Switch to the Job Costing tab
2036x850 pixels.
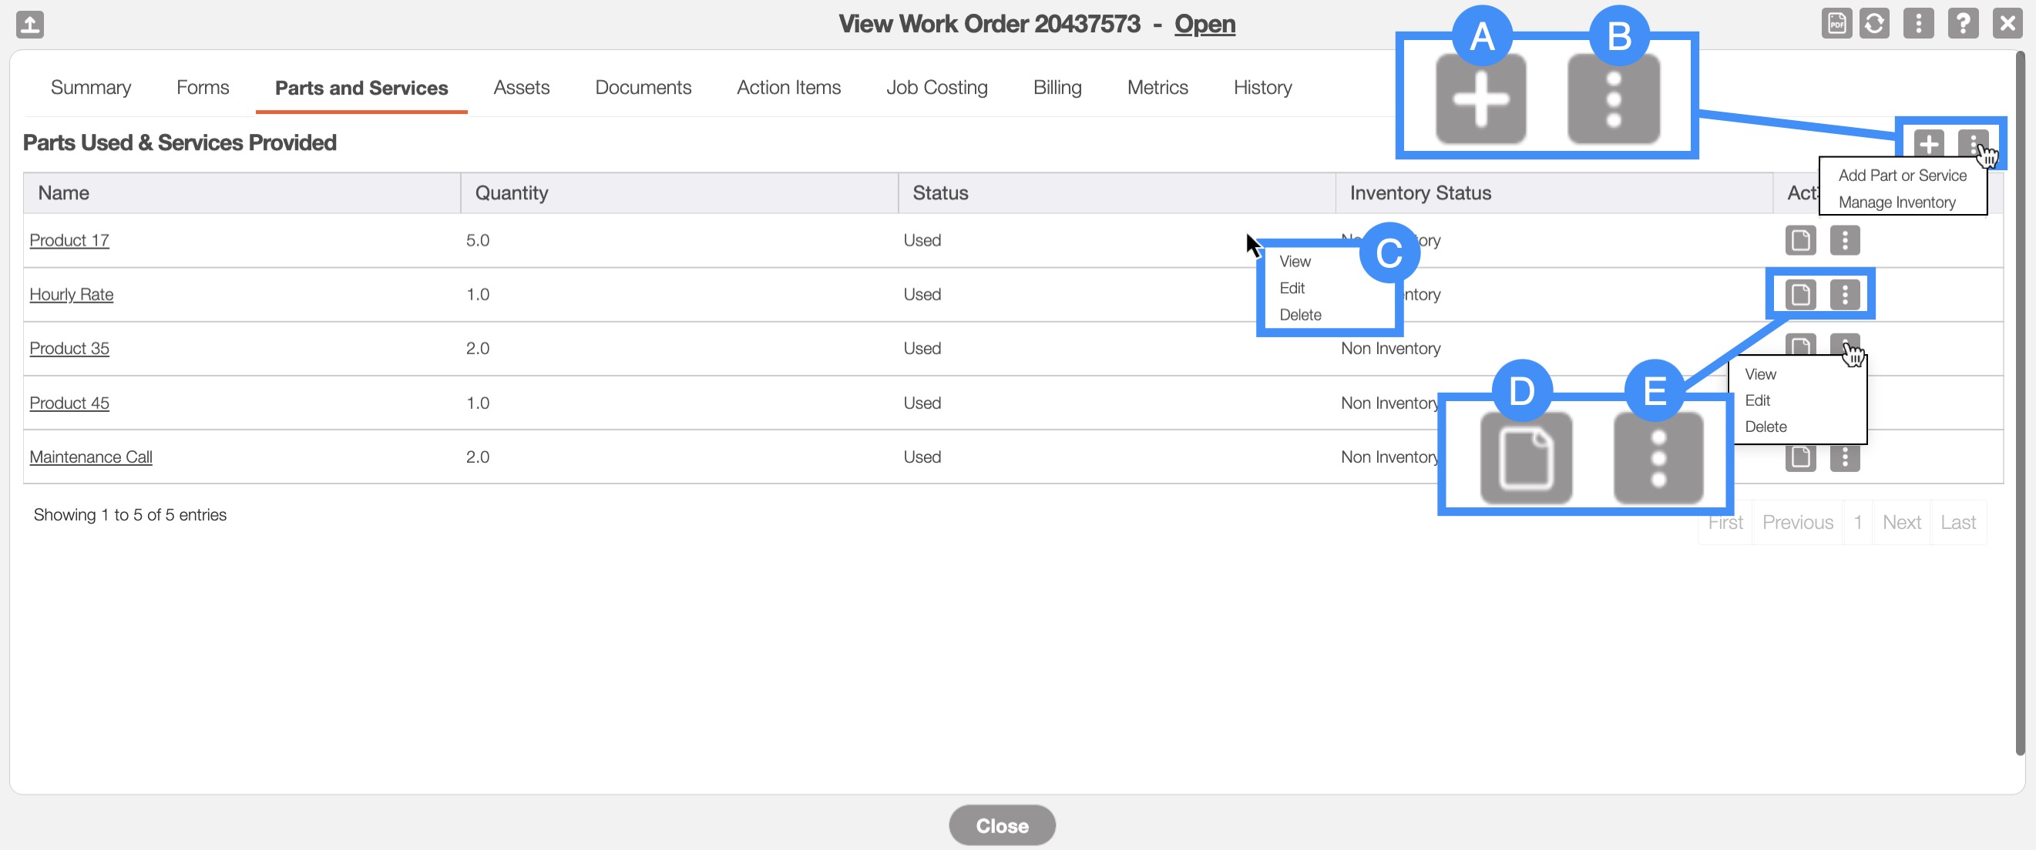pyautogui.click(x=936, y=87)
